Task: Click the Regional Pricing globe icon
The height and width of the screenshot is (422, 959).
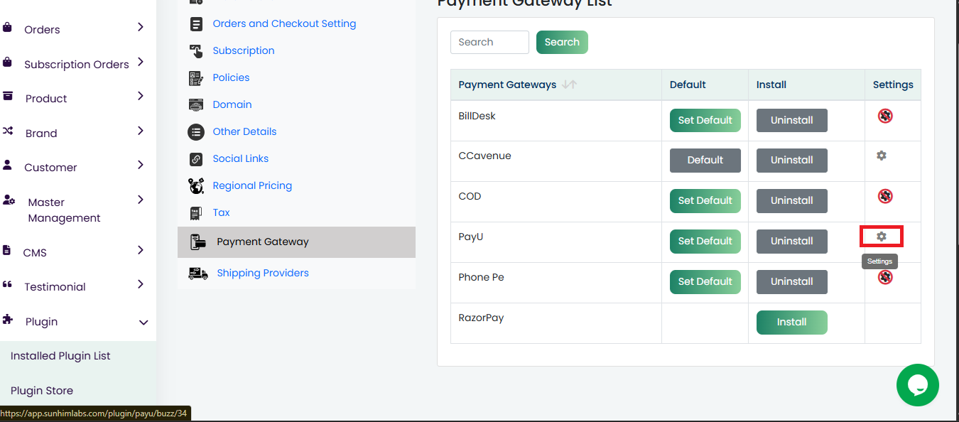Action: 196,186
